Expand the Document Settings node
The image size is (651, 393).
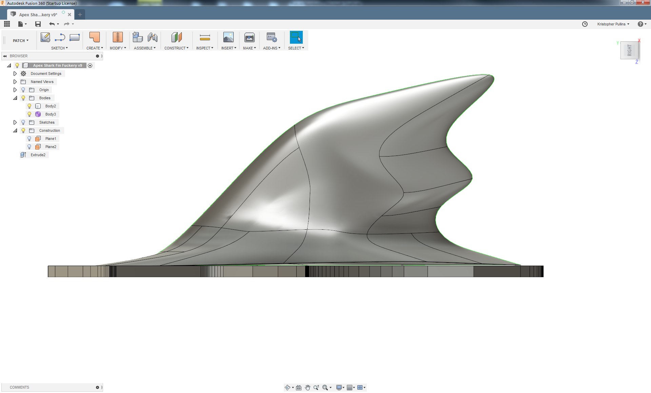(15, 74)
